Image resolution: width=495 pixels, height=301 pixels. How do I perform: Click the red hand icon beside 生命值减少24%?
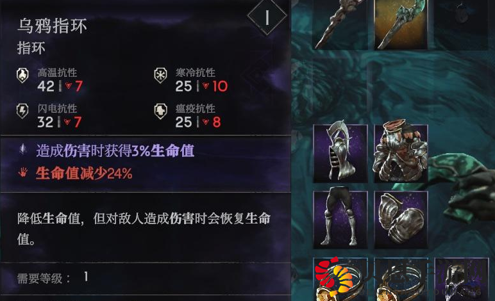tap(22, 172)
